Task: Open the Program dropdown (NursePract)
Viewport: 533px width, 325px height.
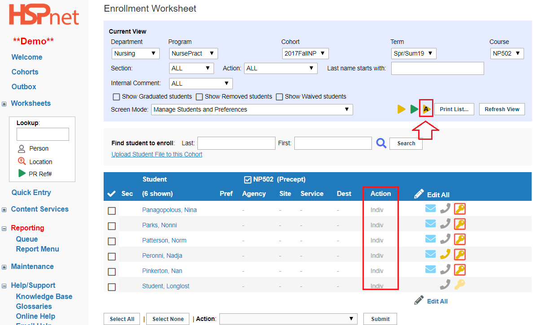Action: 193,53
